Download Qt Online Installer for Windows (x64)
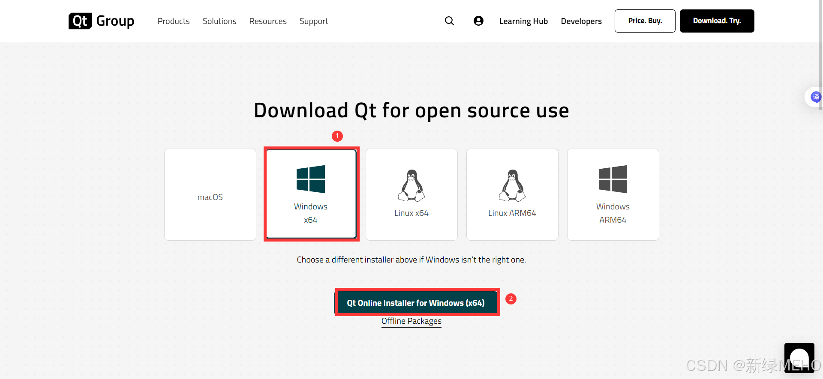The image size is (823, 379). click(416, 303)
